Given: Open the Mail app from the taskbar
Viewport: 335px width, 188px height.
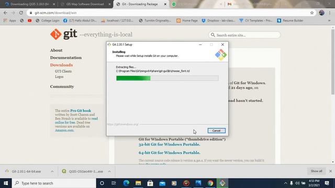Looking at the screenshot, I should coord(162,183).
